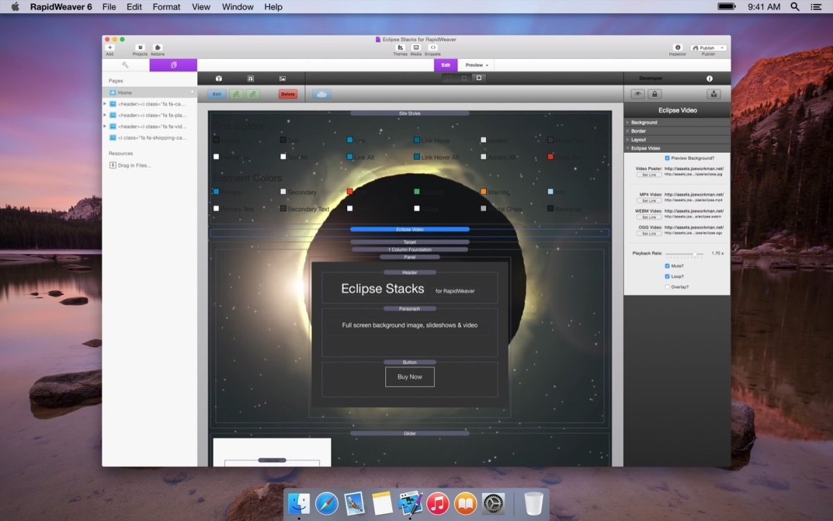The height and width of the screenshot is (521, 833).
Task: Open the Addons manager icon
Action: (157, 47)
